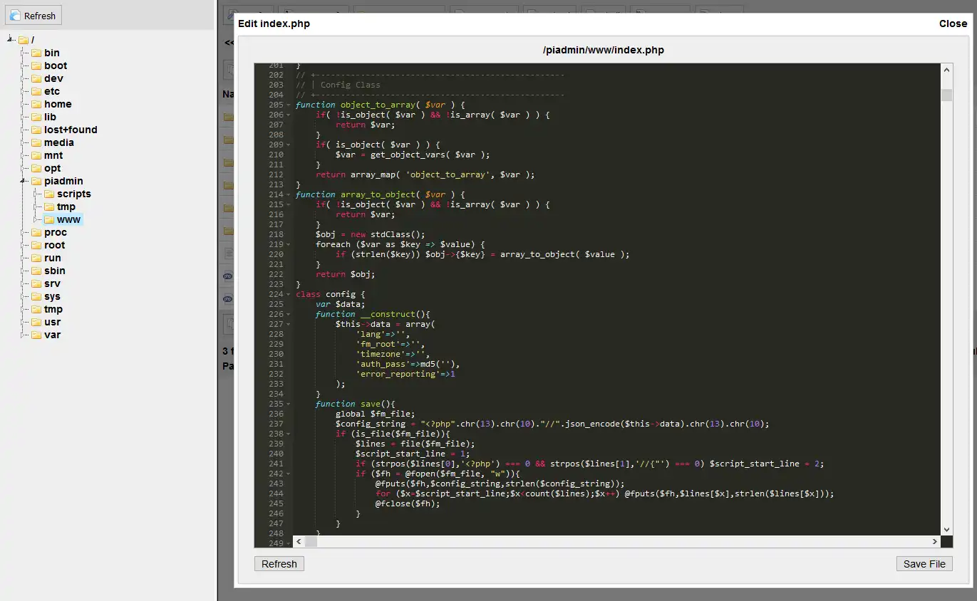977x601 pixels.
Task: Fold the if block at line 209
Action: 288,145
